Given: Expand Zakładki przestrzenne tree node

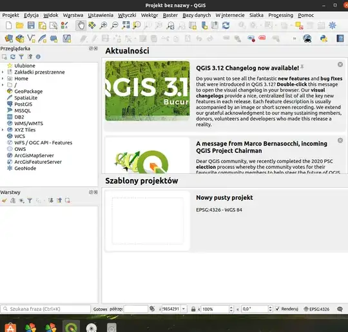Looking at the screenshot, I should tap(3, 72).
